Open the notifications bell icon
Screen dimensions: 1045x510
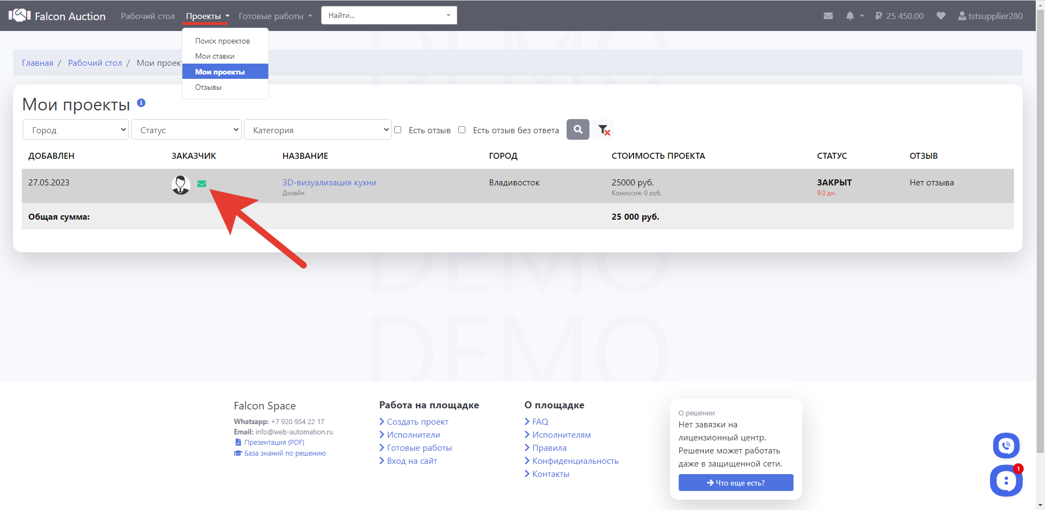click(x=850, y=16)
